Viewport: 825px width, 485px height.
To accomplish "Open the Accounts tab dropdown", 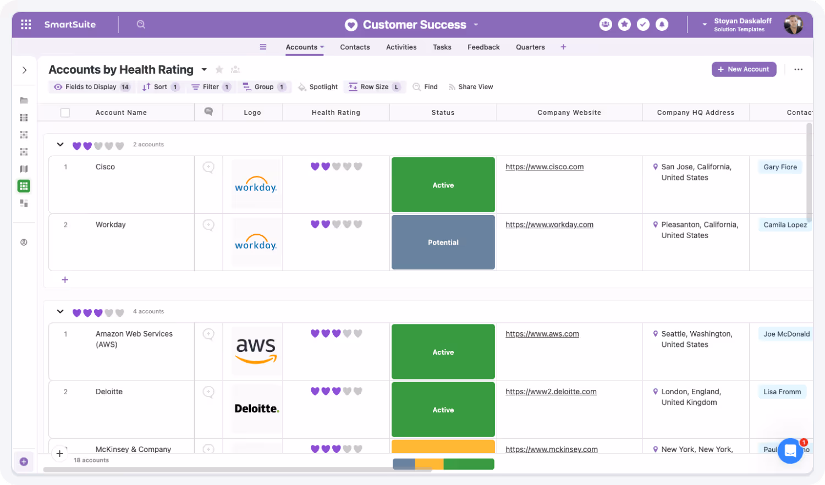I will tap(322, 47).
